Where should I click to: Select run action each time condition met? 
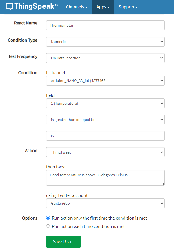click(x=48, y=226)
